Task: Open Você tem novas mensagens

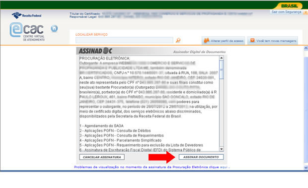Action: pos(272,41)
